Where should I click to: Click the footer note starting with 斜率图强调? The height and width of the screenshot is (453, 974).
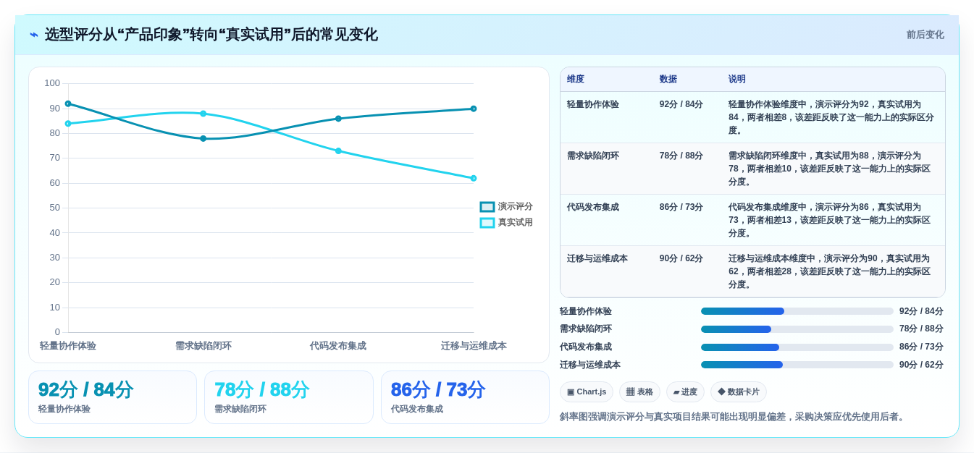[734, 417]
